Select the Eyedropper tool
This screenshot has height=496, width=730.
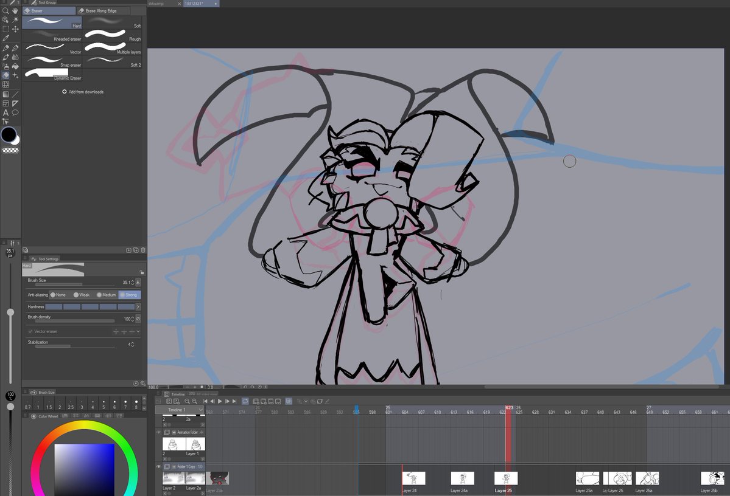(x=5, y=38)
